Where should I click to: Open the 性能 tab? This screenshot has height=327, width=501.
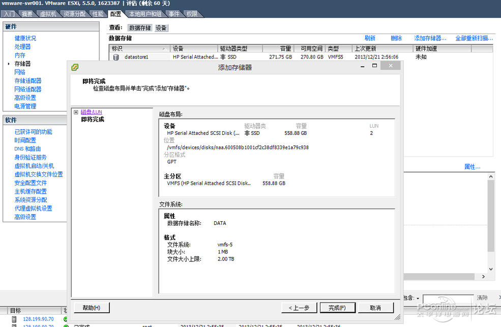[98, 14]
